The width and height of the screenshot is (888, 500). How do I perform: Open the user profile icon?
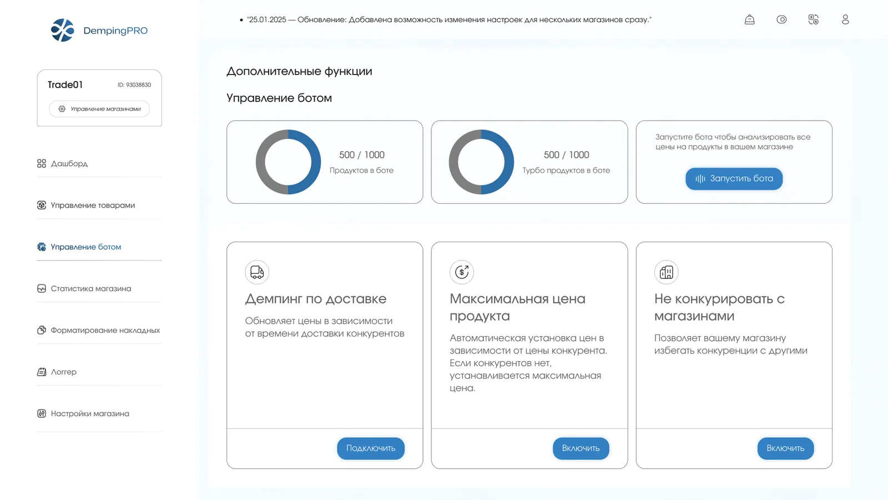[x=845, y=19]
